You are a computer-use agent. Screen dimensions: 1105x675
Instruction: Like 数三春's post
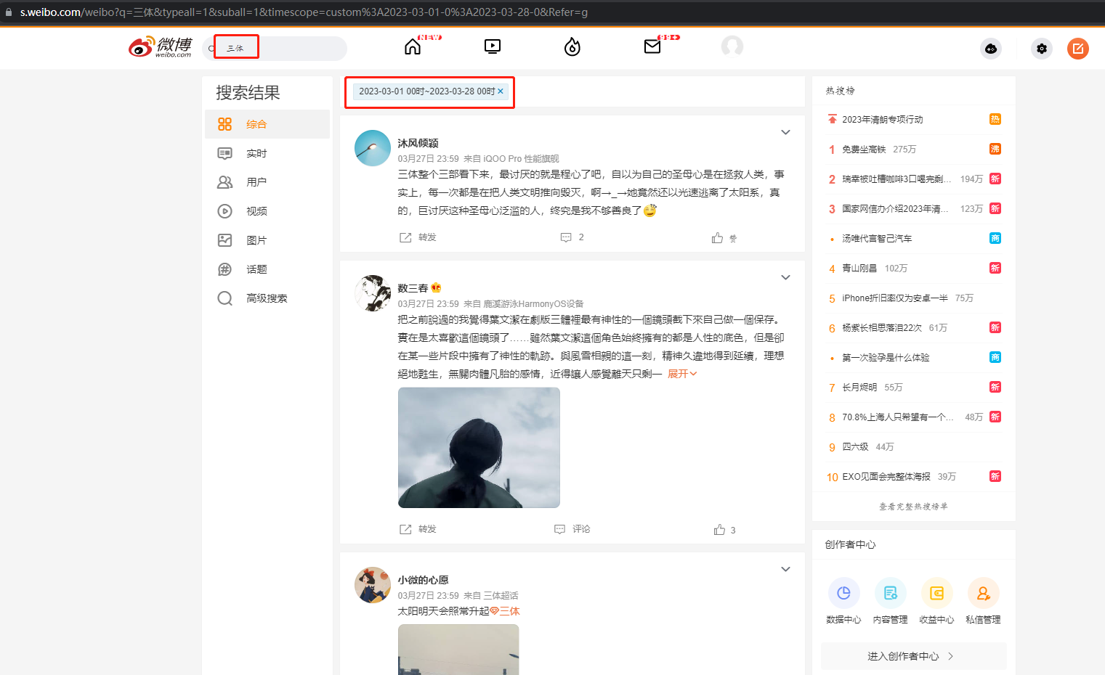tap(724, 530)
